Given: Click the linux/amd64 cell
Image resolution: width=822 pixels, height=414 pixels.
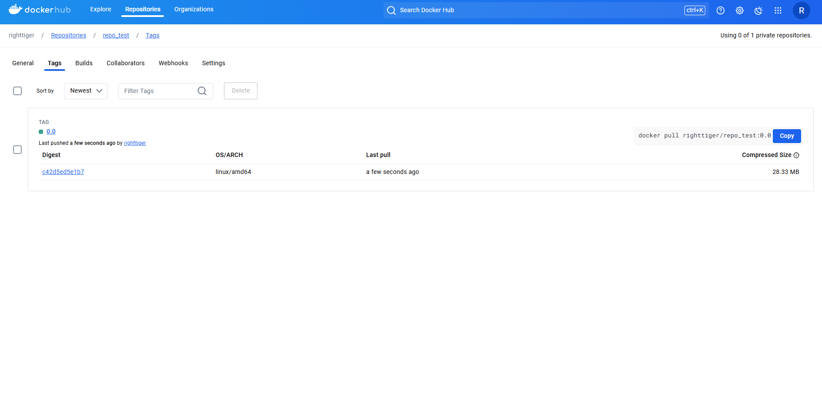Looking at the screenshot, I should [233, 172].
